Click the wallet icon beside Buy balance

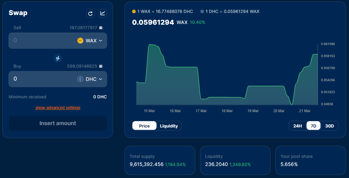[101, 66]
